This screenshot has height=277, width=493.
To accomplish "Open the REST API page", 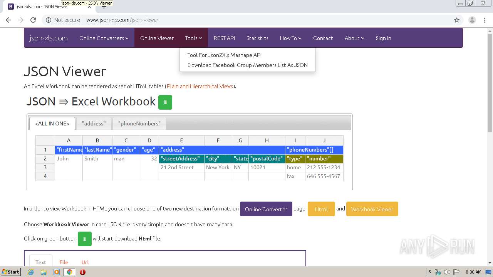I will (224, 38).
